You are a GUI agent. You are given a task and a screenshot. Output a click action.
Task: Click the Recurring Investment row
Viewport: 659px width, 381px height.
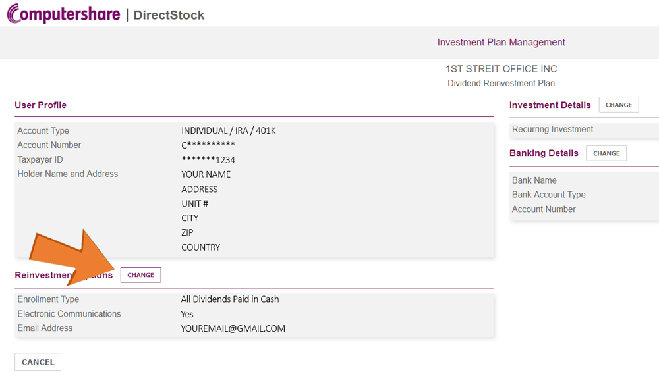[585, 130]
